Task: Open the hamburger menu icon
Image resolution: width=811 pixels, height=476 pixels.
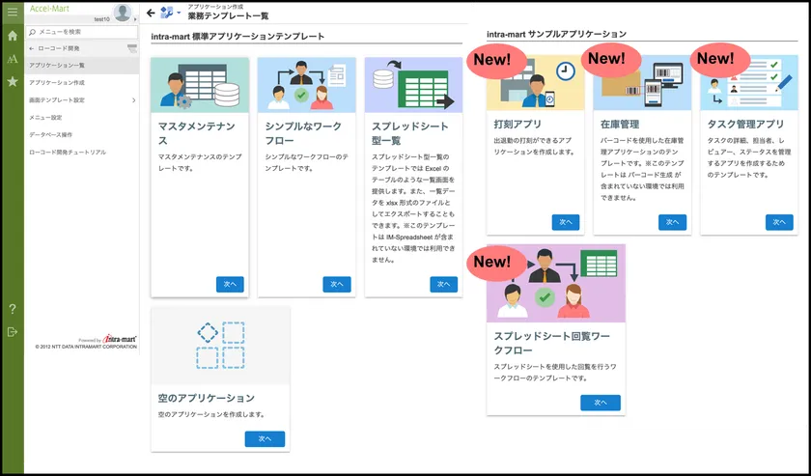Action: tap(13, 12)
